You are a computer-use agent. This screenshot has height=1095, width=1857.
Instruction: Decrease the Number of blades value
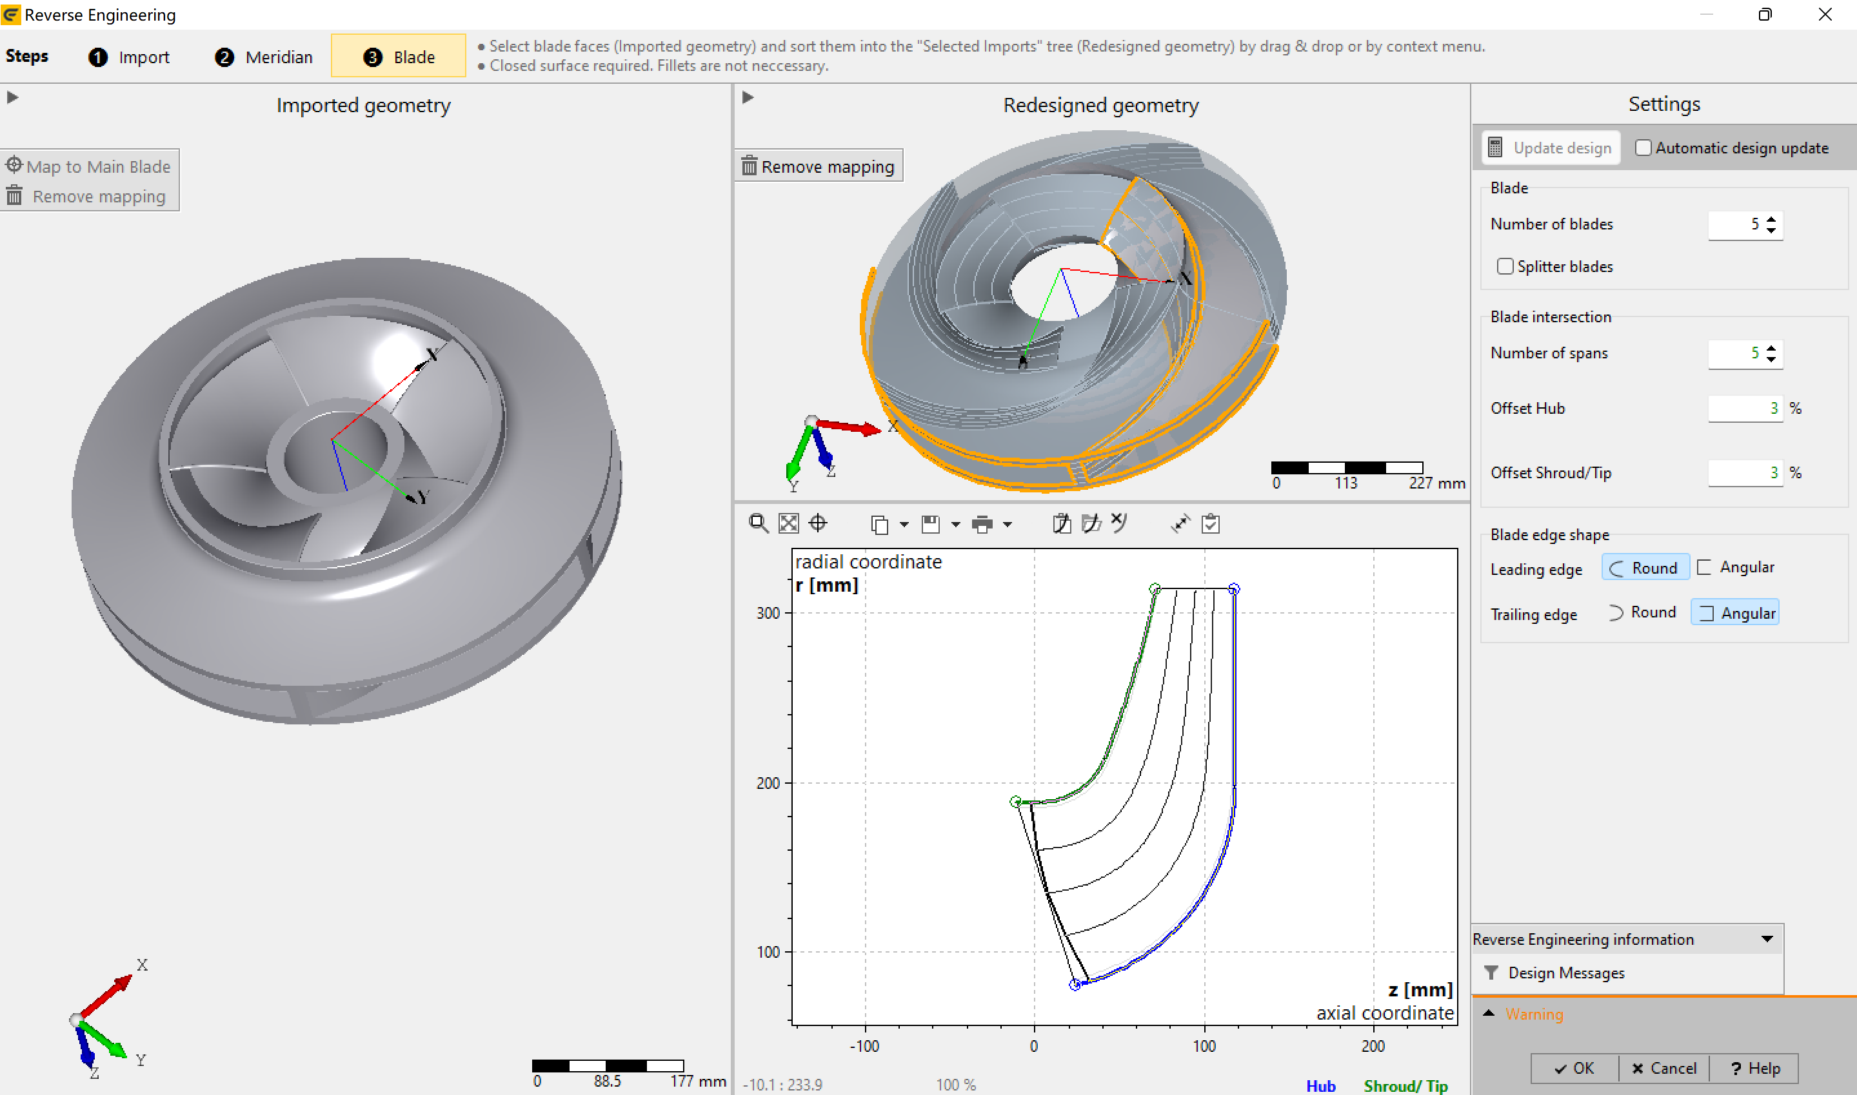1771,230
